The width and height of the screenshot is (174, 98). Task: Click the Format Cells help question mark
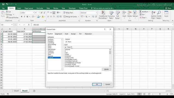(104, 29)
